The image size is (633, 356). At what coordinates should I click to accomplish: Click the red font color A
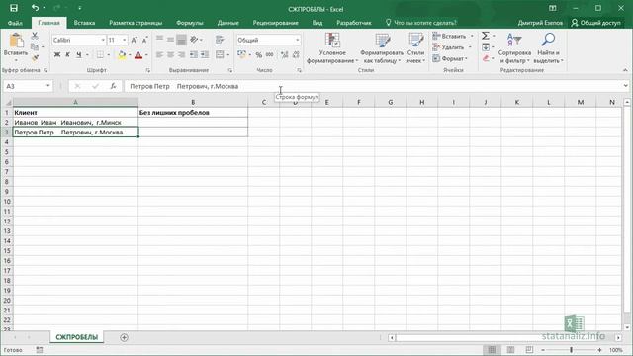pyautogui.click(x=138, y=55)
